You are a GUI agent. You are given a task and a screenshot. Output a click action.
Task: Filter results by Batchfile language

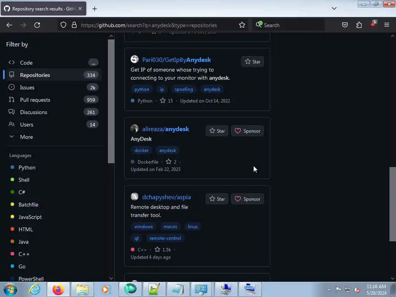(28, 205)
